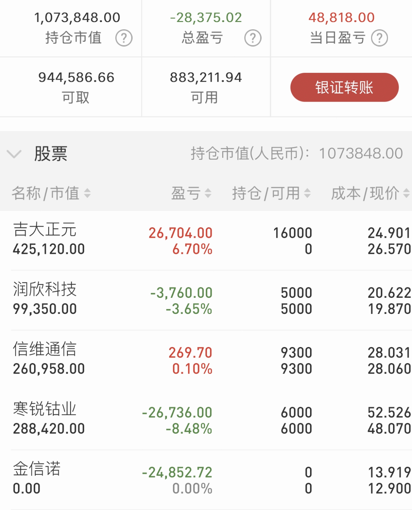Viewport: 412px width, 510px height.
Task: Open help icon beside 持仓市值
Action: 124,38
